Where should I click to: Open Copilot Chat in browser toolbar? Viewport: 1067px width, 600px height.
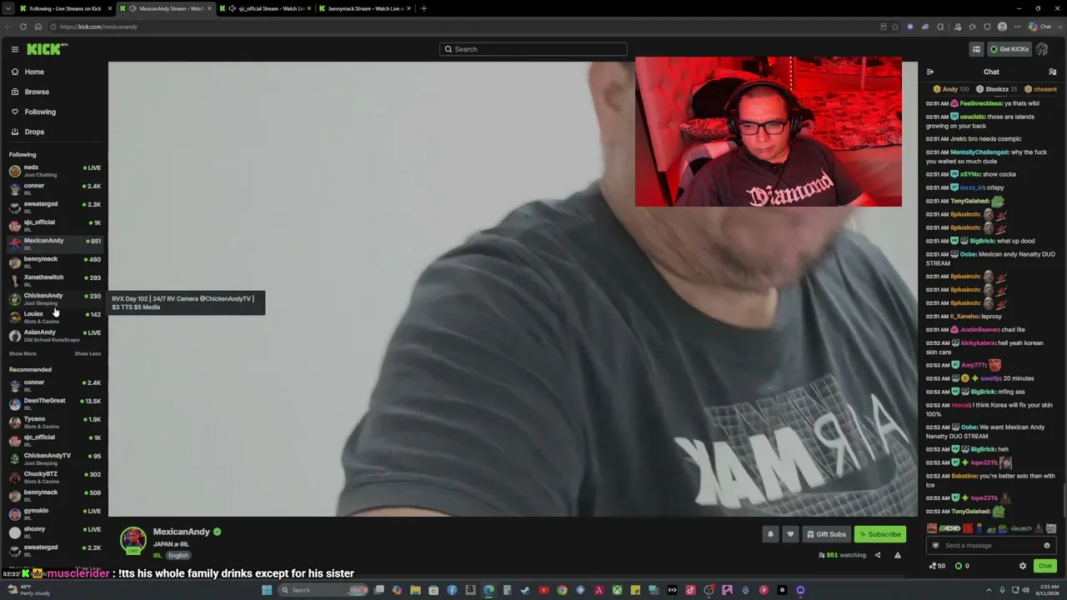pos(1040,27)
